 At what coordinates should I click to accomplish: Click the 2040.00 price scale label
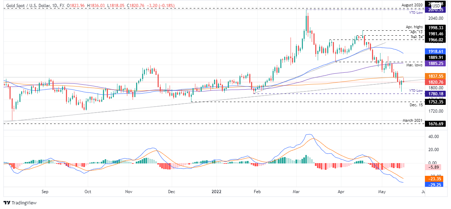click(435, 18)
